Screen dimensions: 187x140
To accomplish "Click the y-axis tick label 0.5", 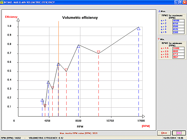I will tap(9, 71).
